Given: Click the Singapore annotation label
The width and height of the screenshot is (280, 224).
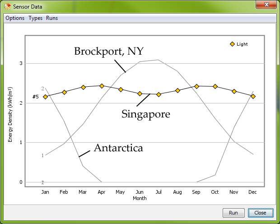Looking at the screenshot, I should [146, 114].
